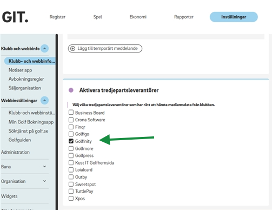The image size is (272, 210).
Task: Open Notiser app in sidebar
Action: [20, 70]
